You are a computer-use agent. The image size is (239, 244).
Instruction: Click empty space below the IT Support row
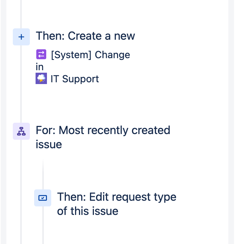(x=117, y=103)
